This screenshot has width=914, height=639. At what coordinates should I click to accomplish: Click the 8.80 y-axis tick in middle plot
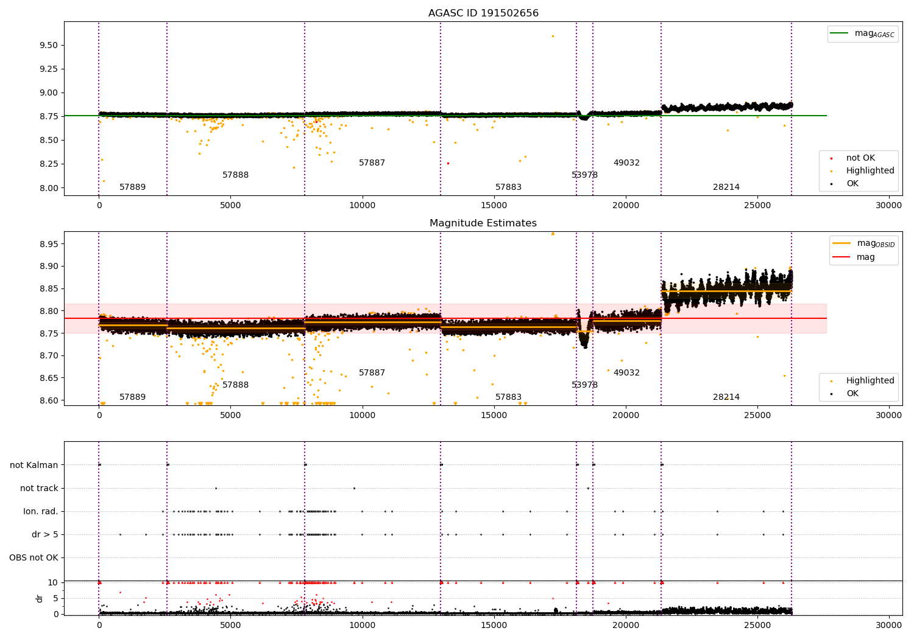(49, 311)
